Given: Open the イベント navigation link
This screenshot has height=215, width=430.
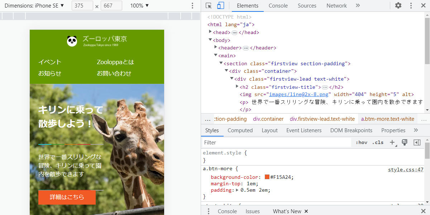Looking at the screenshot, I should click(x=50, y=62).
